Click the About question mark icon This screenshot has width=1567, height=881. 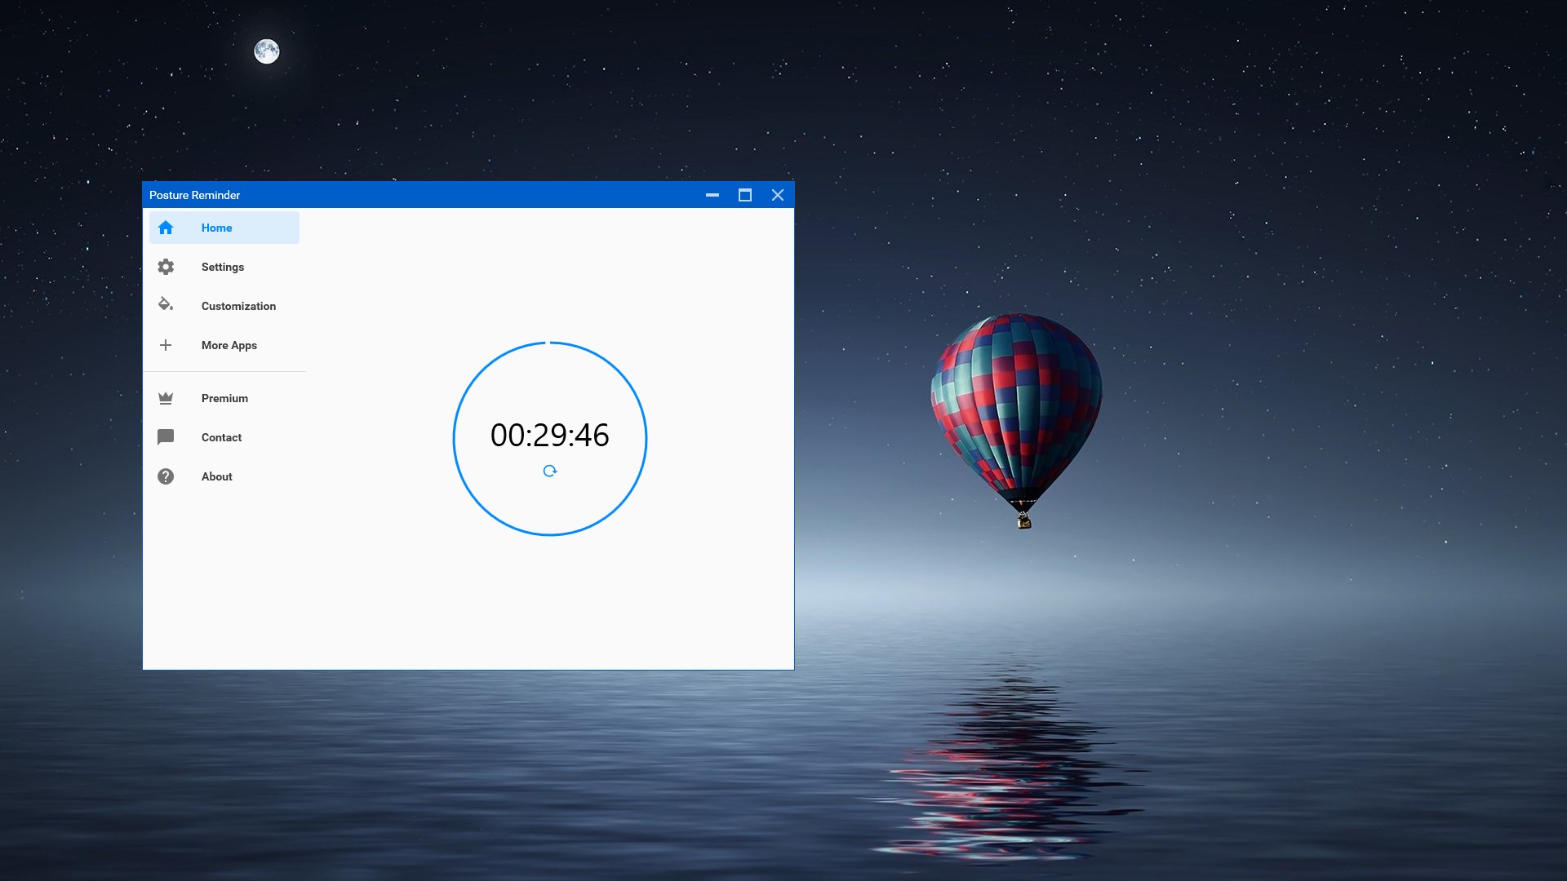pos(166,476)
